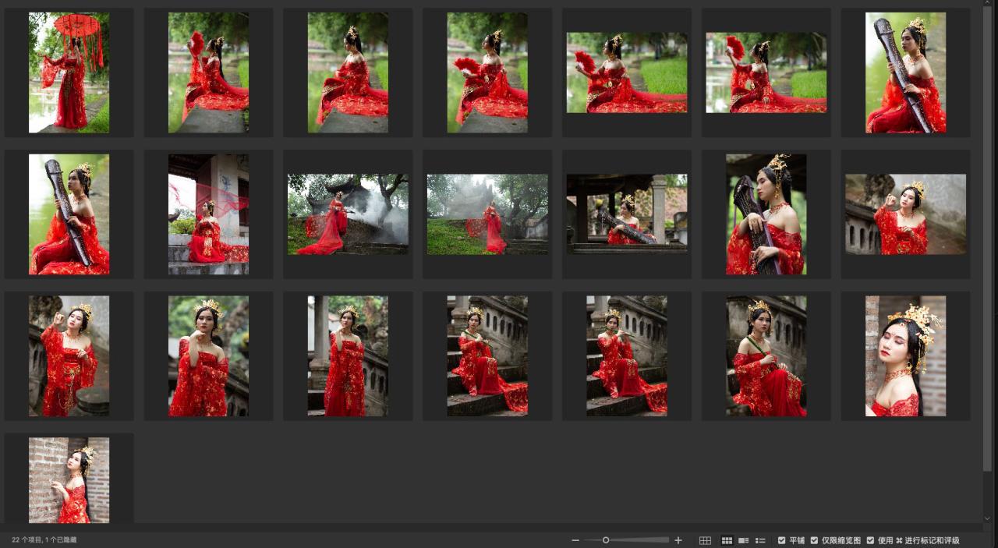Screen dimensions: 998x548
Task: Click the thumbnail size slider handle
Action: coord(606,540)
